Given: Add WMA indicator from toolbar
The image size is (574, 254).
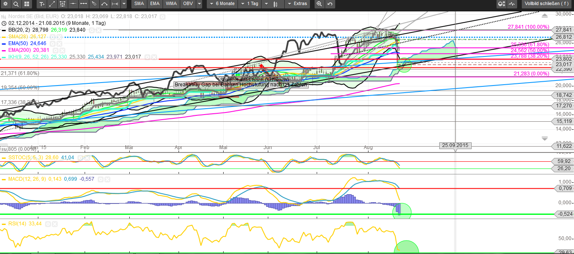Looking at the screenshot, I should click(171, 4).
